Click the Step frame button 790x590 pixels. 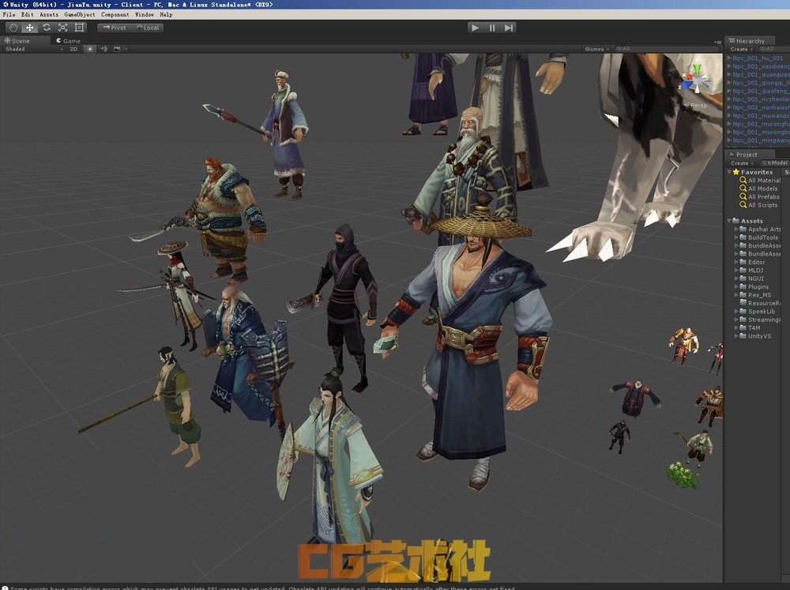pos(509,28)
